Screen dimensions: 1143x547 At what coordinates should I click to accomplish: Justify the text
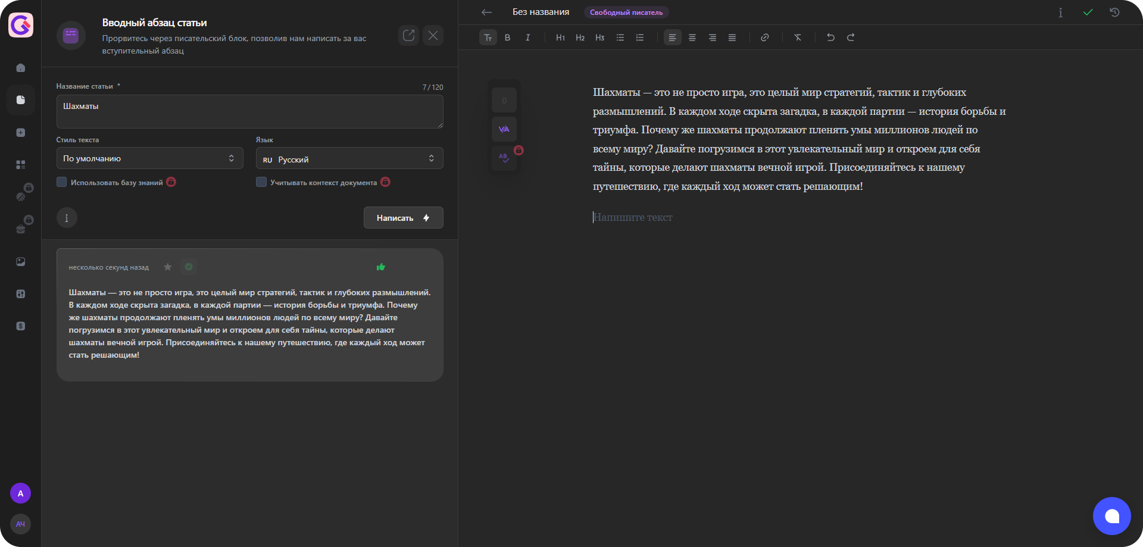pyautogui.click(x=732, y=37)
